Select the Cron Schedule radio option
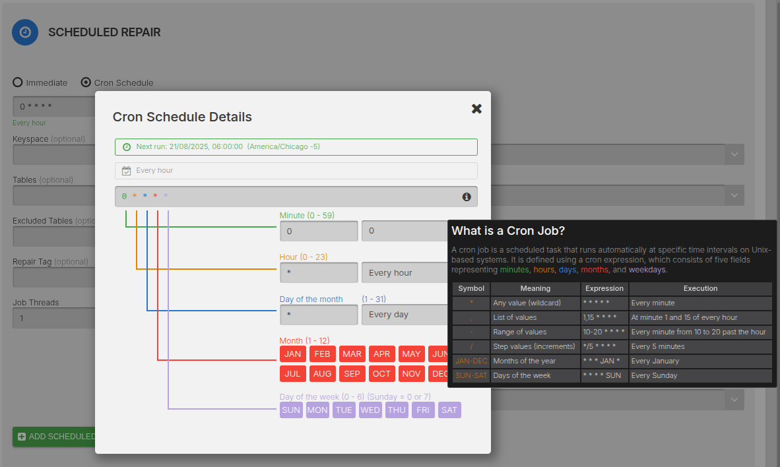This screenshot has width=780, height=467. pos(86,82)
